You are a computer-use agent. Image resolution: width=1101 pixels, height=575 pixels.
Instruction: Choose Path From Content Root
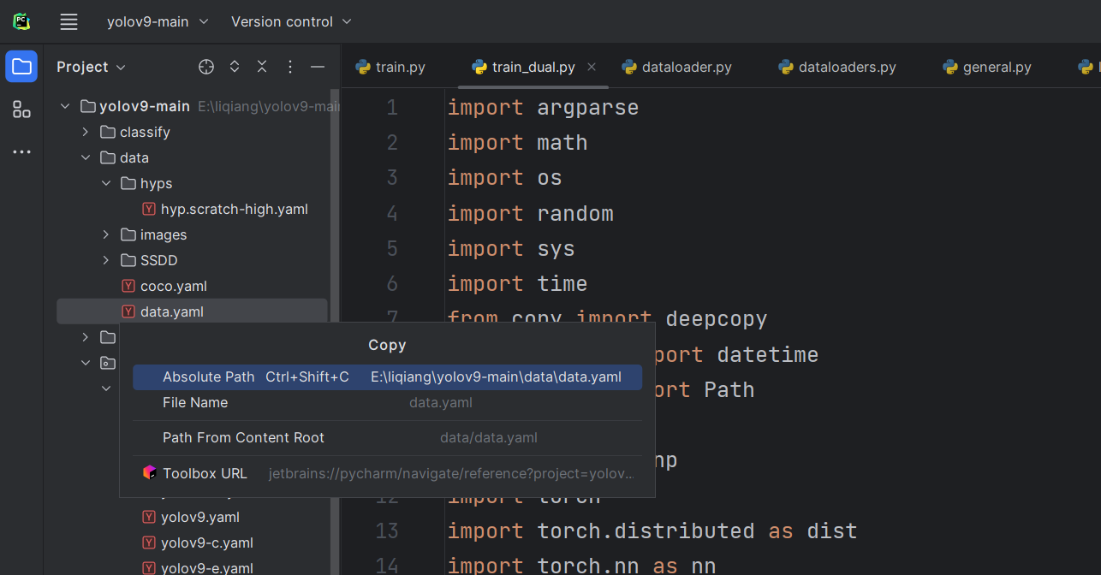(387, 437)
